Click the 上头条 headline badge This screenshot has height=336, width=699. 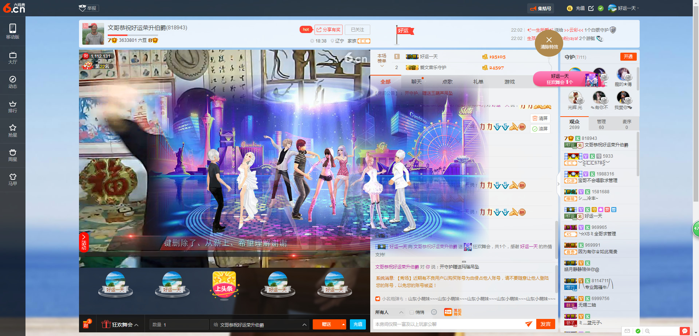[224, 285]
